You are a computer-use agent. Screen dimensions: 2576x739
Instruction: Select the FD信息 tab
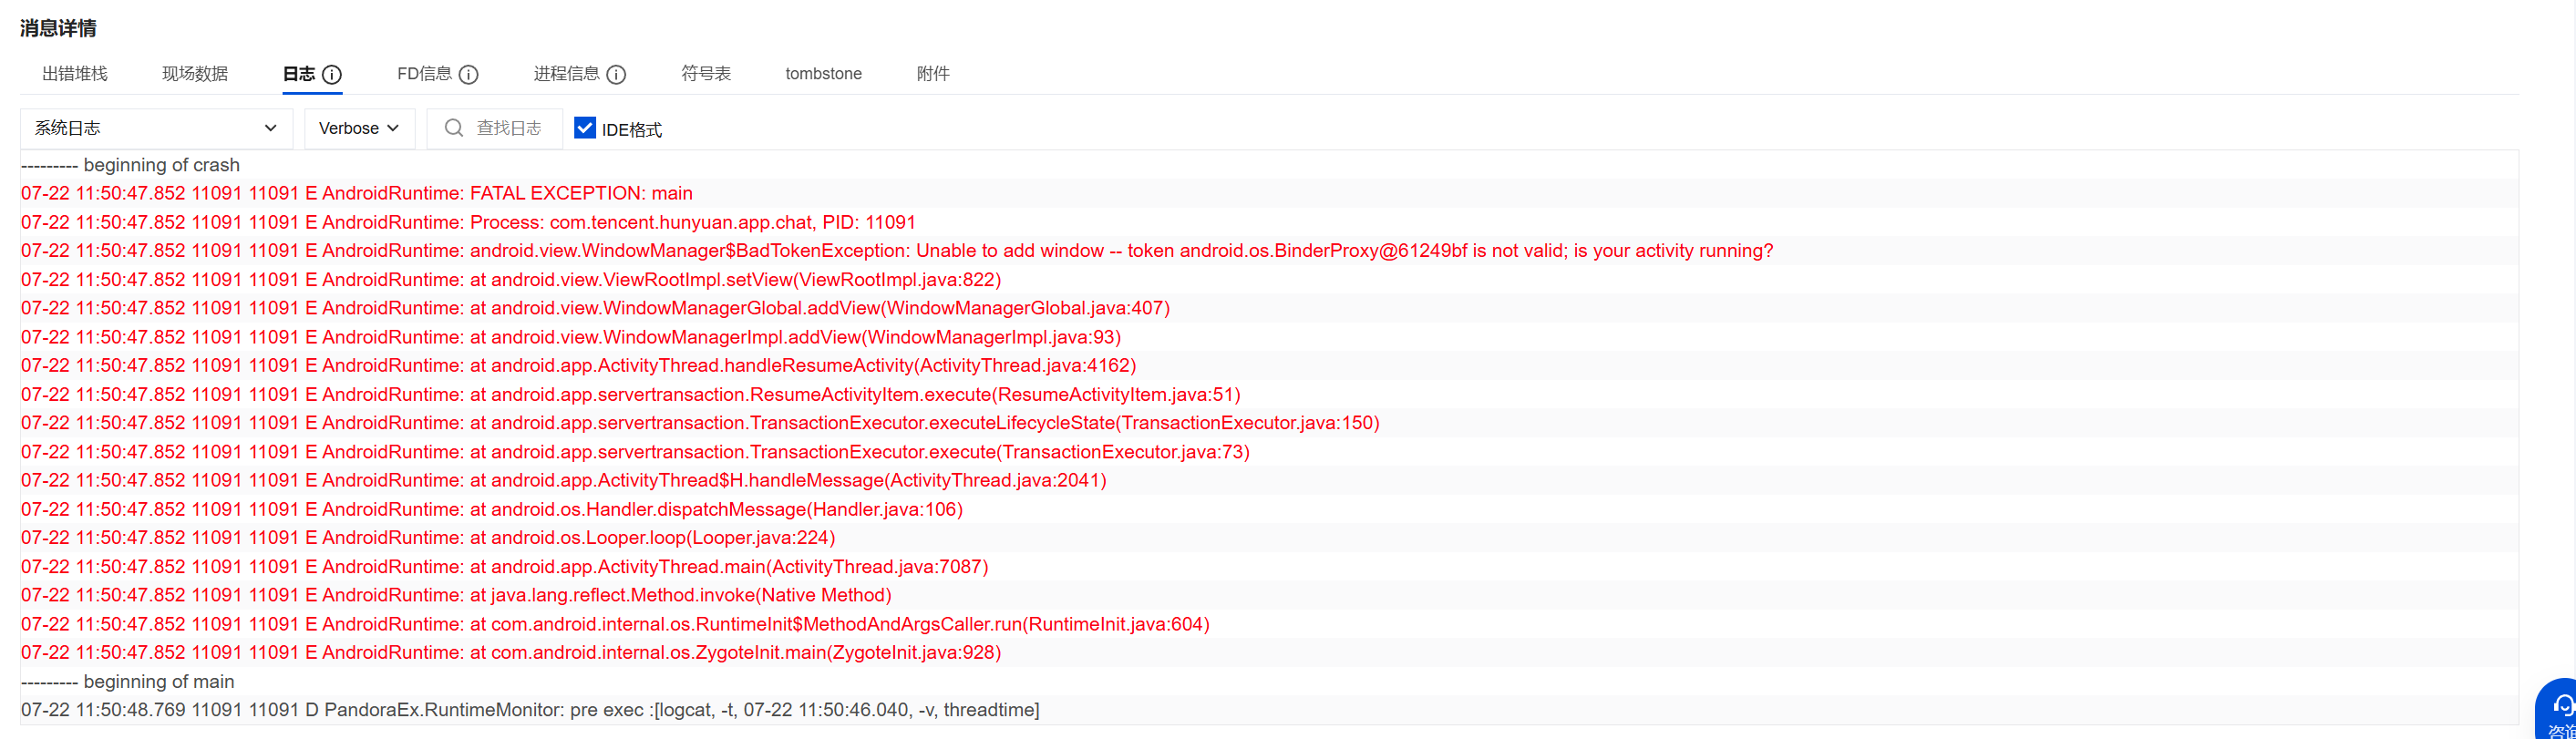point(424,73)
